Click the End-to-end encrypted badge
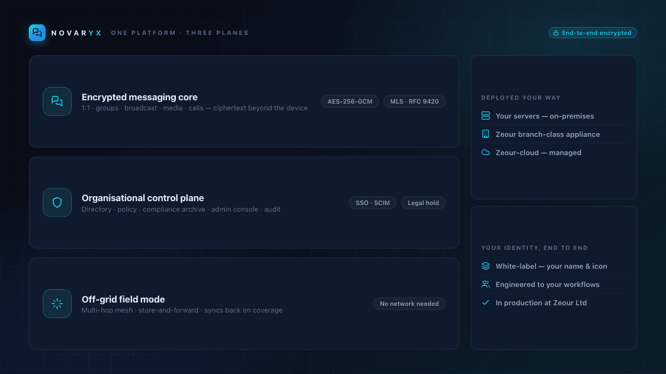666x374 pixels. tap(593, 33)
